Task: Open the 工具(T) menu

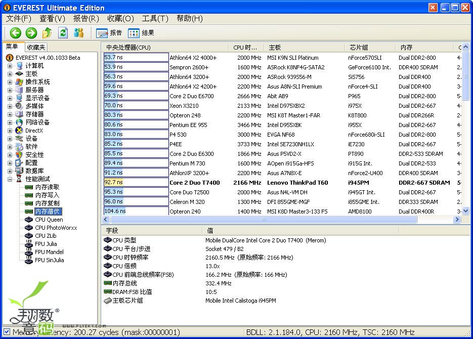Action: 155,19
